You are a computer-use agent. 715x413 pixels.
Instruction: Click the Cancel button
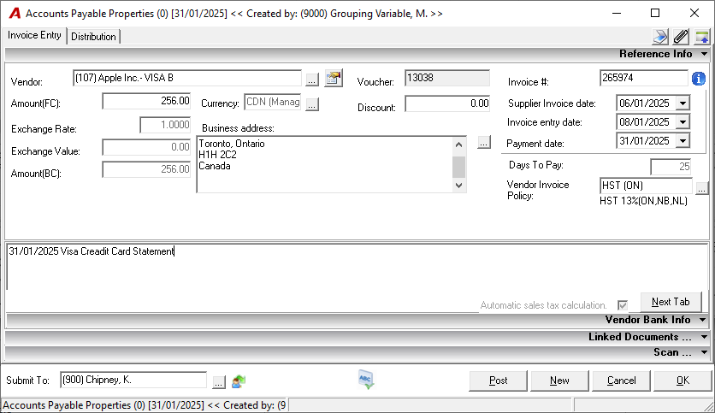pos(621,381)
